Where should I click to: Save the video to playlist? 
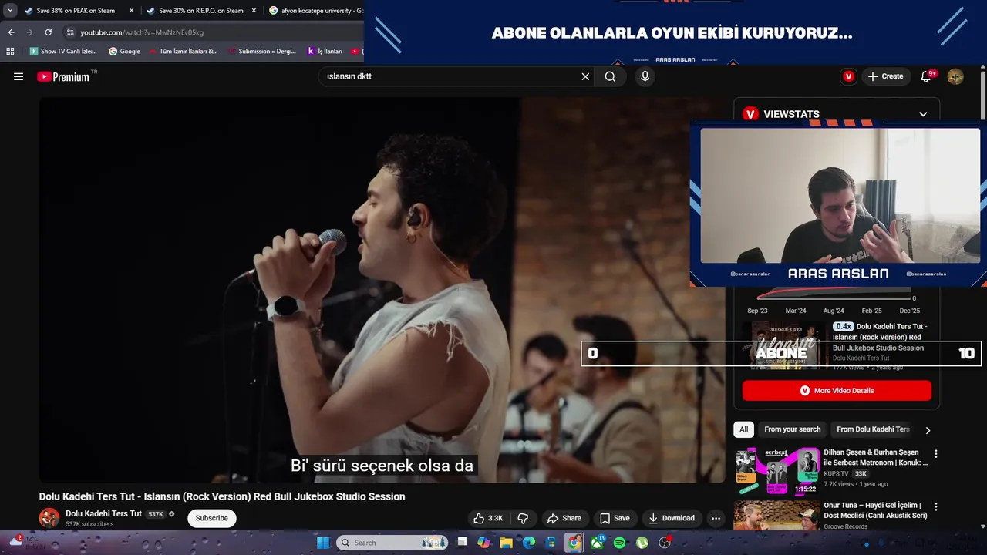(615, 518)
